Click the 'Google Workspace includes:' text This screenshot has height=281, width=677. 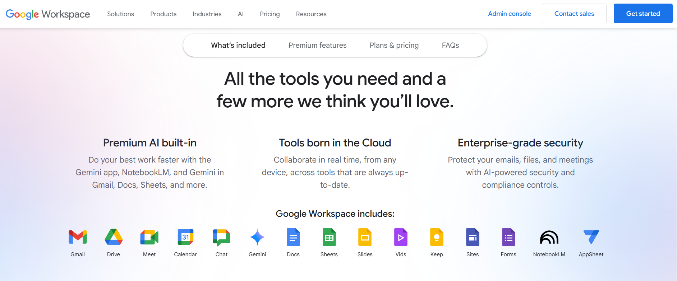[x=335, y=214]
